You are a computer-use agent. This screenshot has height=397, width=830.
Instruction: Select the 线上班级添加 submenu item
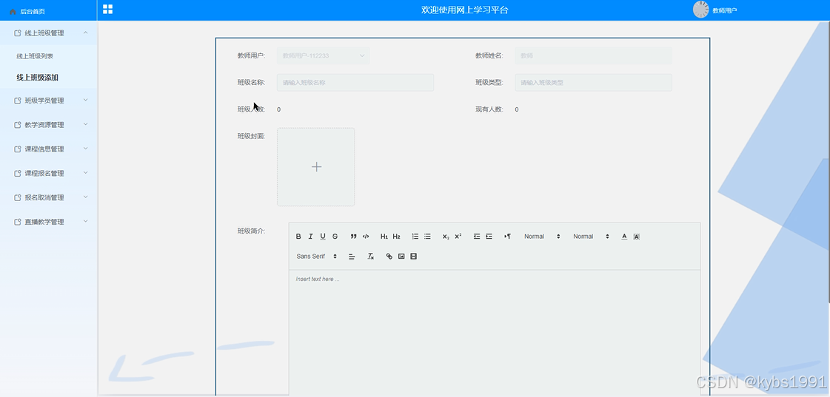38,77
